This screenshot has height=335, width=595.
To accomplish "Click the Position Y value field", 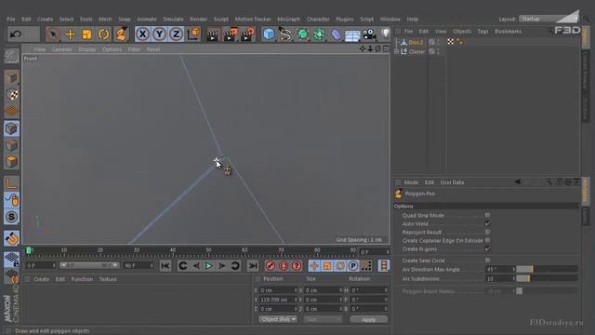I will pos(277,300).
